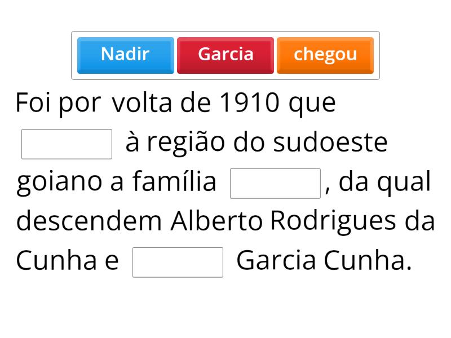Click the year 1910 in text
Screen dimensions: 451x338
(249, 103)
